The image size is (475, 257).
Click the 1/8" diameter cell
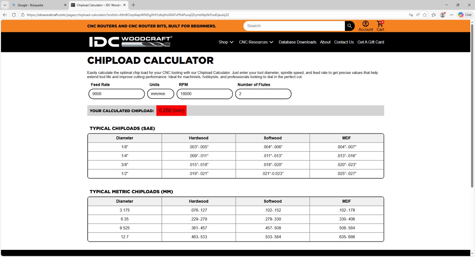click(125, 147)
